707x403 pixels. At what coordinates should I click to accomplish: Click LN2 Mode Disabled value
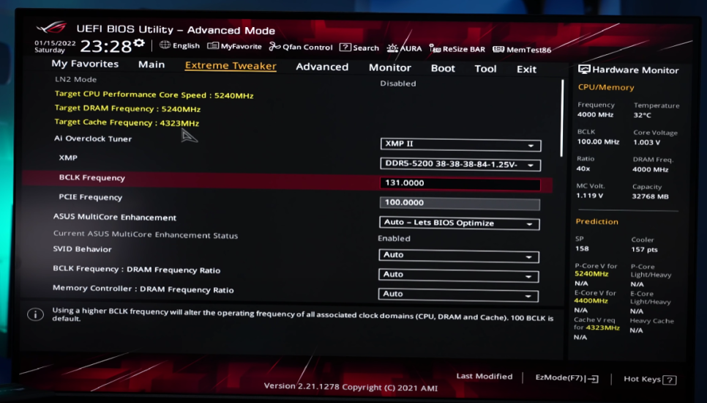click(397, 84)
